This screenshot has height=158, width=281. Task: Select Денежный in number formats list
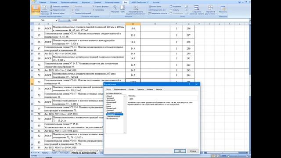click(x=111, y=100)
